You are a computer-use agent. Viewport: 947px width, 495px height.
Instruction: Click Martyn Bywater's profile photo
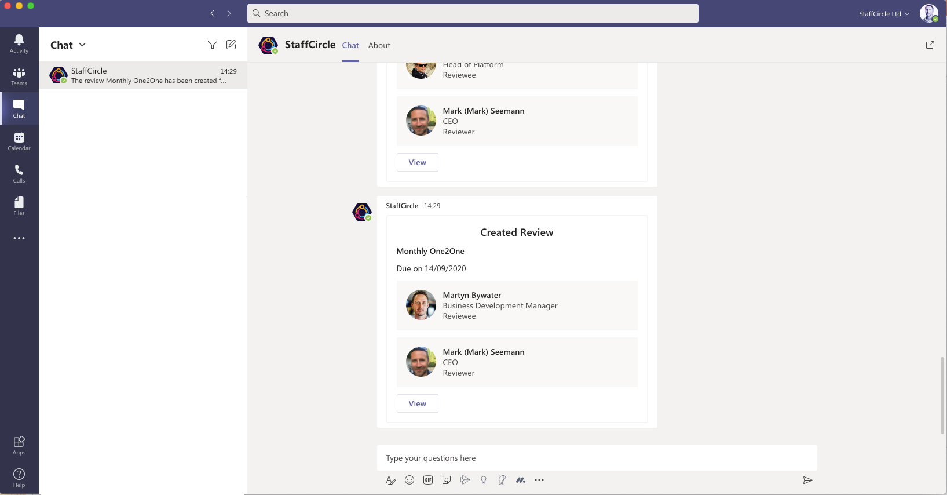pos(421,305)
